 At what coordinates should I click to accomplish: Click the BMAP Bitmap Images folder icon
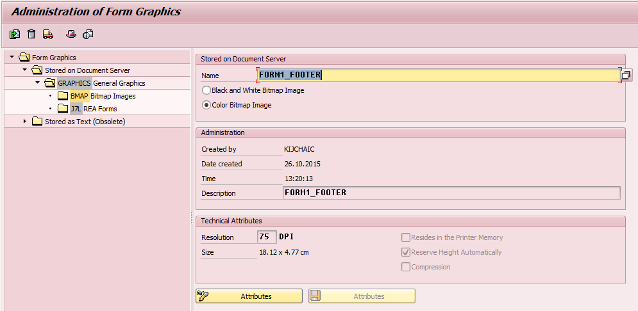[63, 96]
